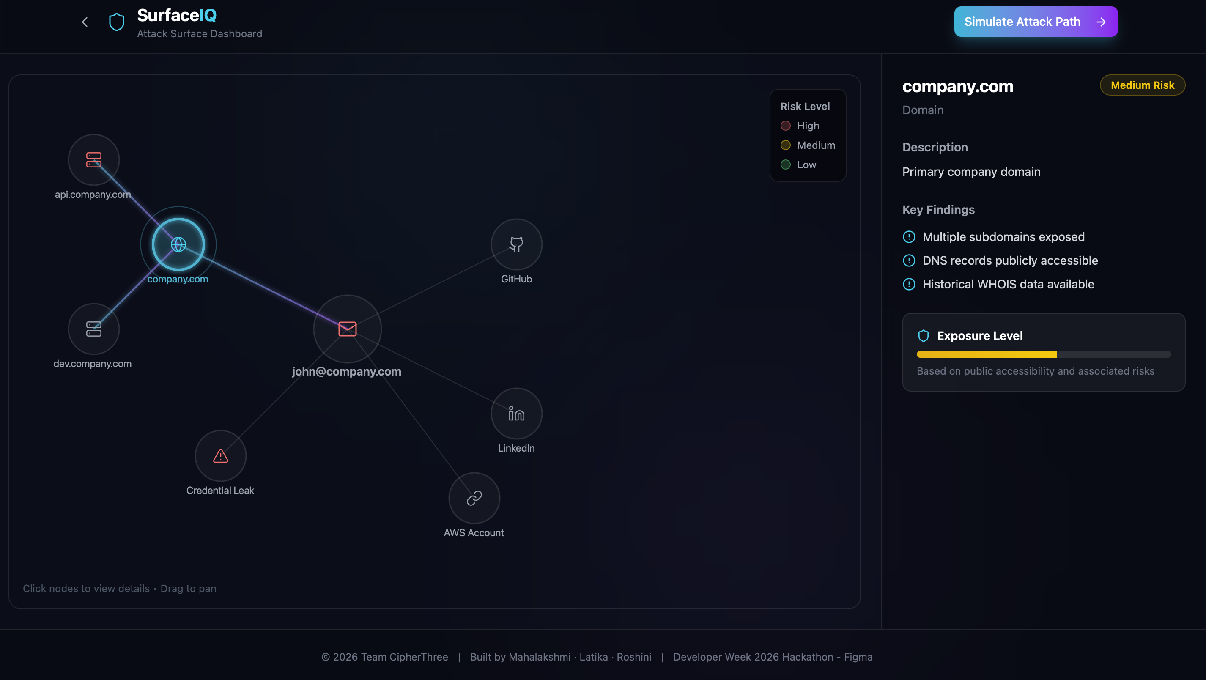The height and width of the screenshot is (680, 1206).
Task: Click the Low risk green legend dot
Action: [786, 165]
